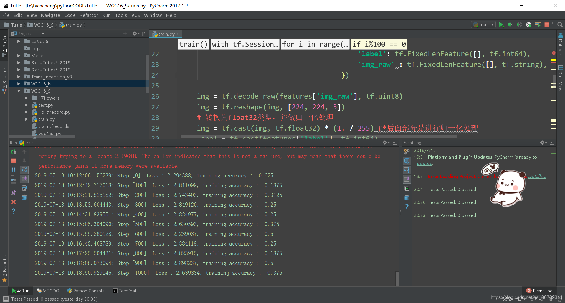This screenshot has height=303, width=565.
Task: Click the profiler icon in the top toolbar
Action: (529, 25)
